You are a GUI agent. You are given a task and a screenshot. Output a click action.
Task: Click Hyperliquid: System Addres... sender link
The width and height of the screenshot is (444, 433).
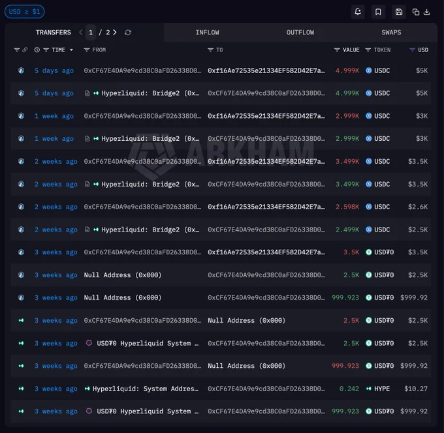[x=146, y=389]
